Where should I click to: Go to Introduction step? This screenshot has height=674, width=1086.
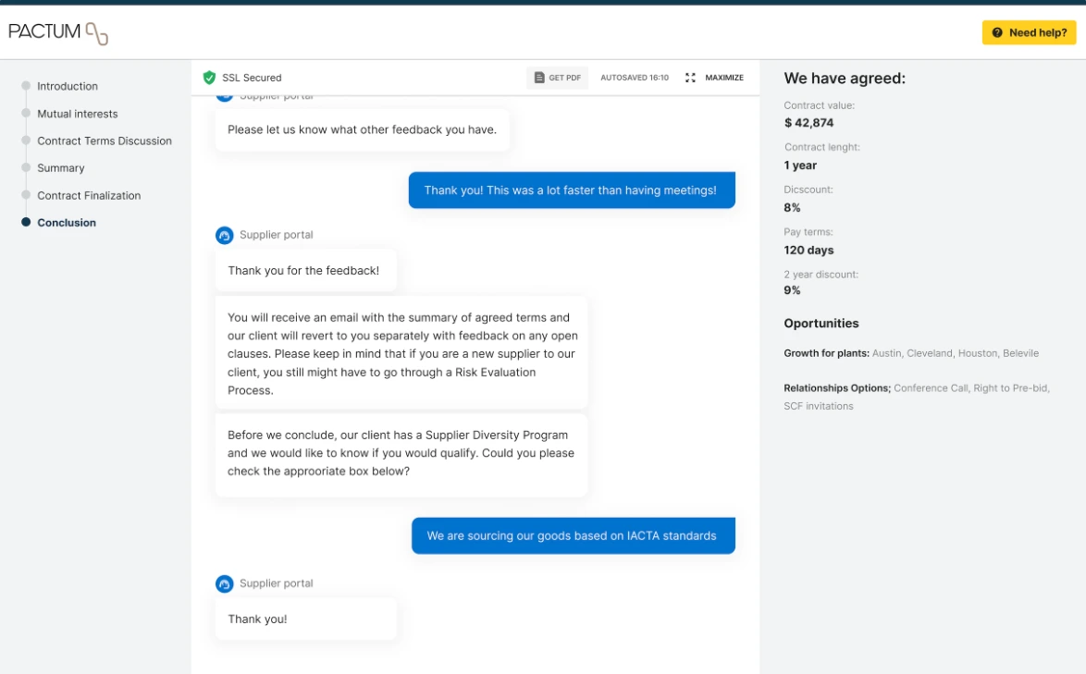pyautogui.click(x=68, y=86)
